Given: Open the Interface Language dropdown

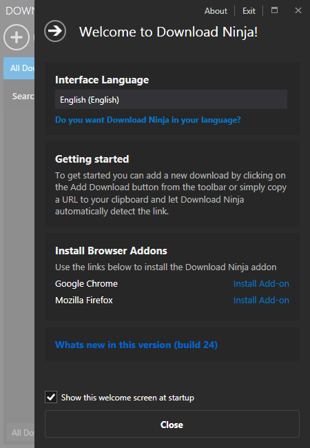Looking at the screenshot, I should [x=171, y=99].
